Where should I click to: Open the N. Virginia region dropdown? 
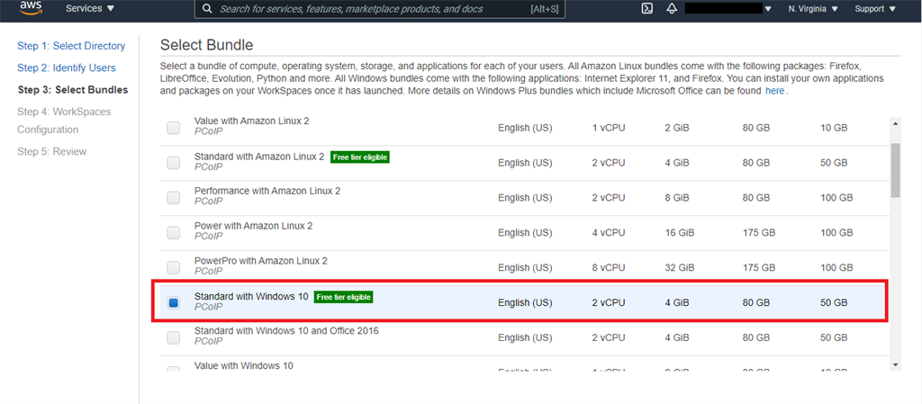coord(812,9)
